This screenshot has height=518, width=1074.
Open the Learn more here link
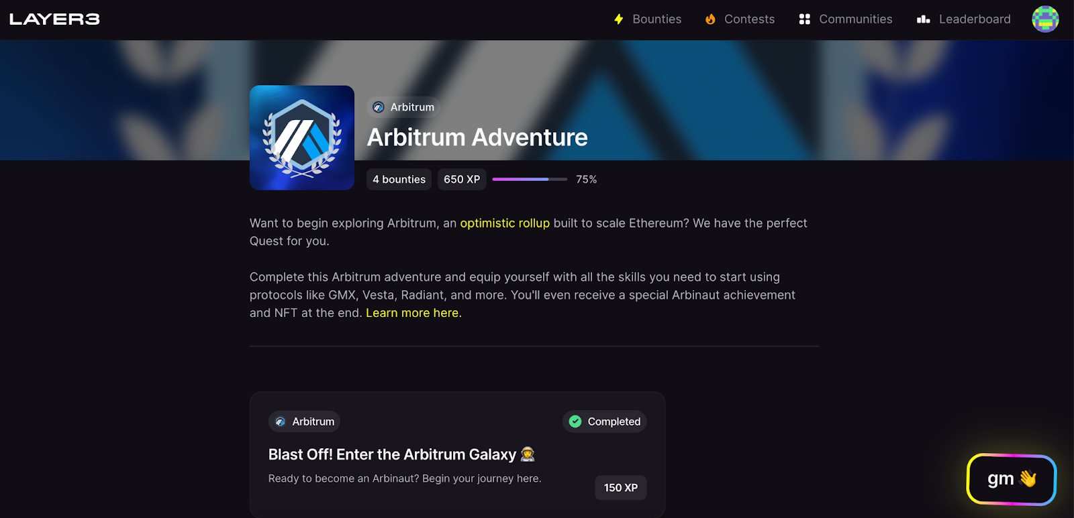click(x=412, y=313)
